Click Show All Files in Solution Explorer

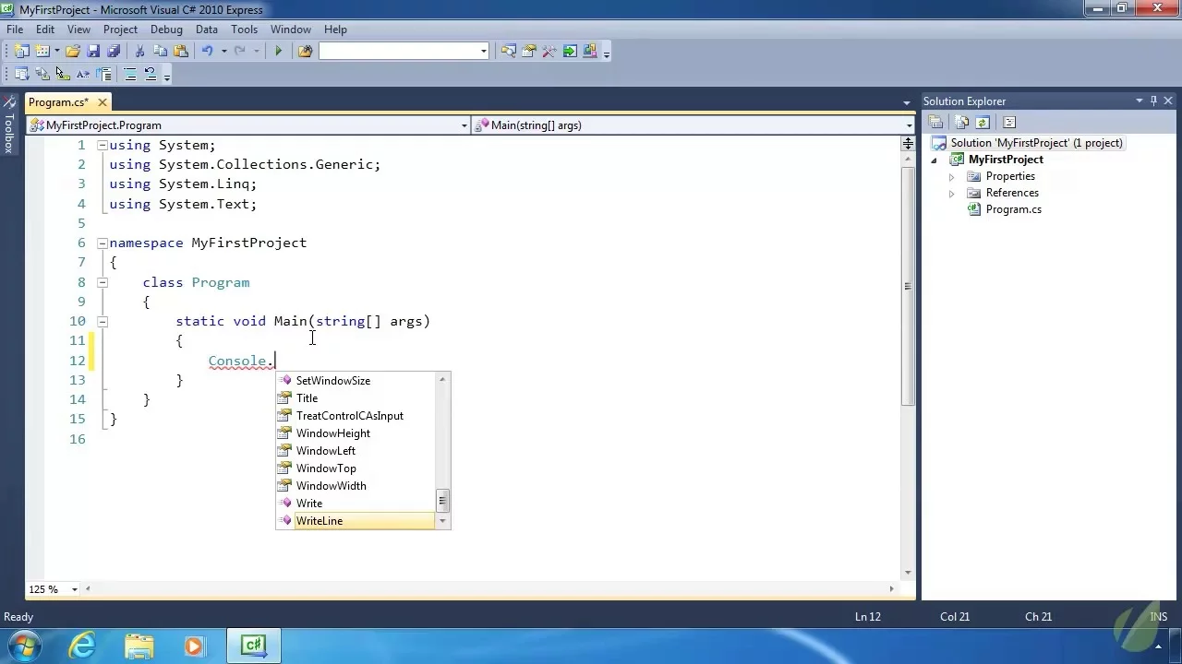(x=962, y=122)
